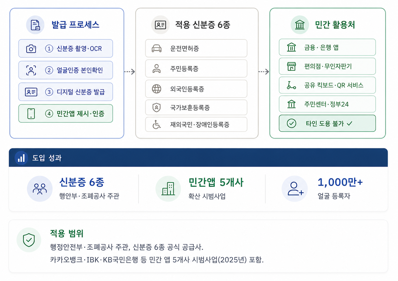Click the bar chart icon in 도입 성과 header
The image size is (398, 281).
21,158
